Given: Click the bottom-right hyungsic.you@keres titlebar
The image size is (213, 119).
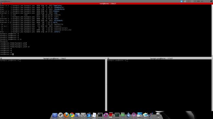Looking at the screenshot, I should (x=160, y=58).
